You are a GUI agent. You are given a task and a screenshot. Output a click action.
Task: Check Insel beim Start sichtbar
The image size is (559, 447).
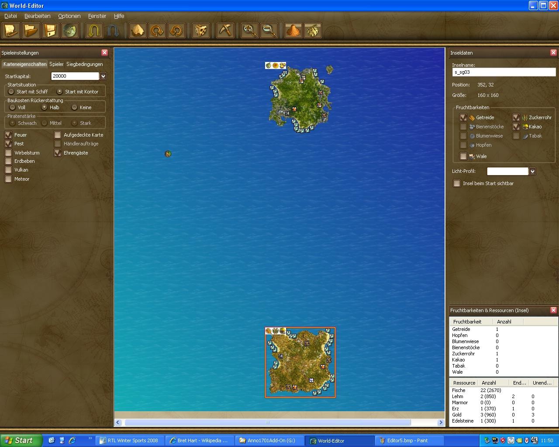point(457,183)
